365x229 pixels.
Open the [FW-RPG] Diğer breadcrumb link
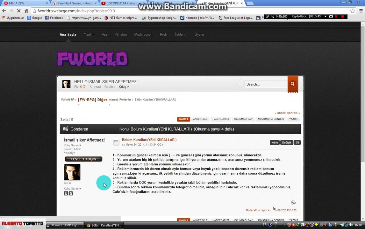(93, 100)
